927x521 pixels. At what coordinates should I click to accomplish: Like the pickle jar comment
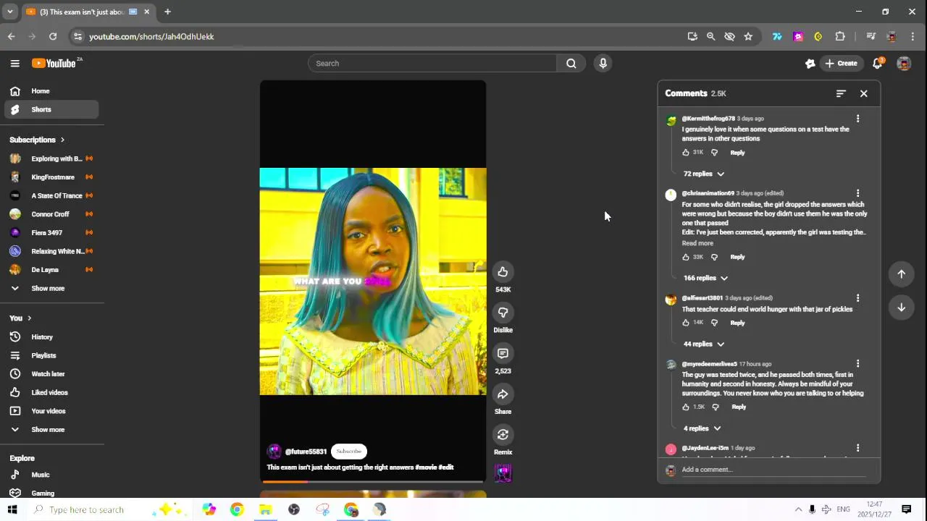[686, 323]
